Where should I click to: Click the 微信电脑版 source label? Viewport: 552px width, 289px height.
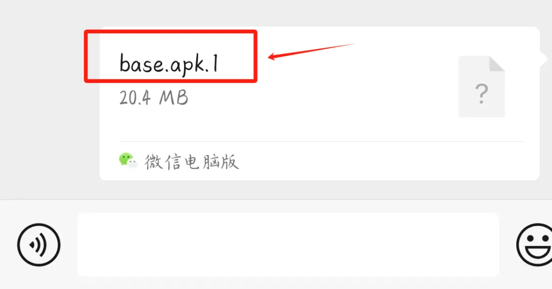[192, 162]
